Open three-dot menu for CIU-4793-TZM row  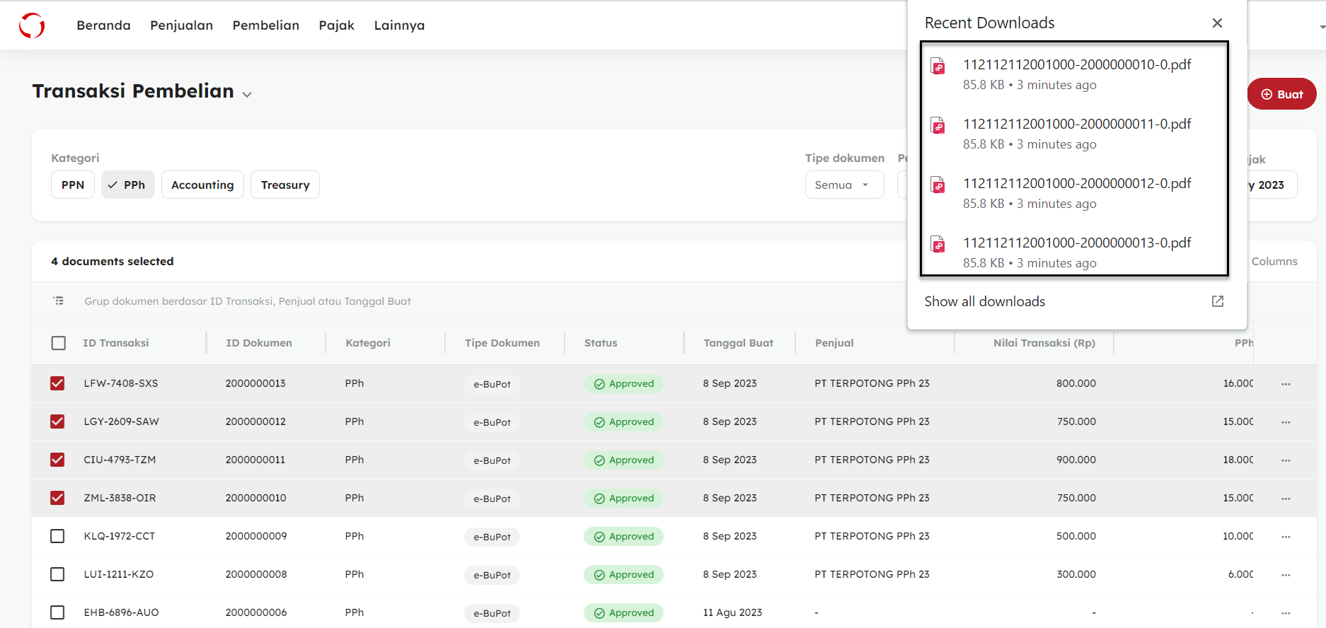(x=1285, y=460)
